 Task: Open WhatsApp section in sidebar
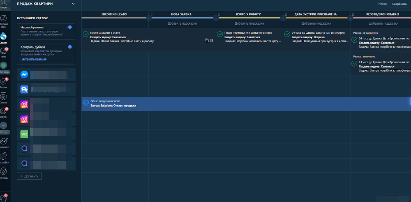(4, 68)
